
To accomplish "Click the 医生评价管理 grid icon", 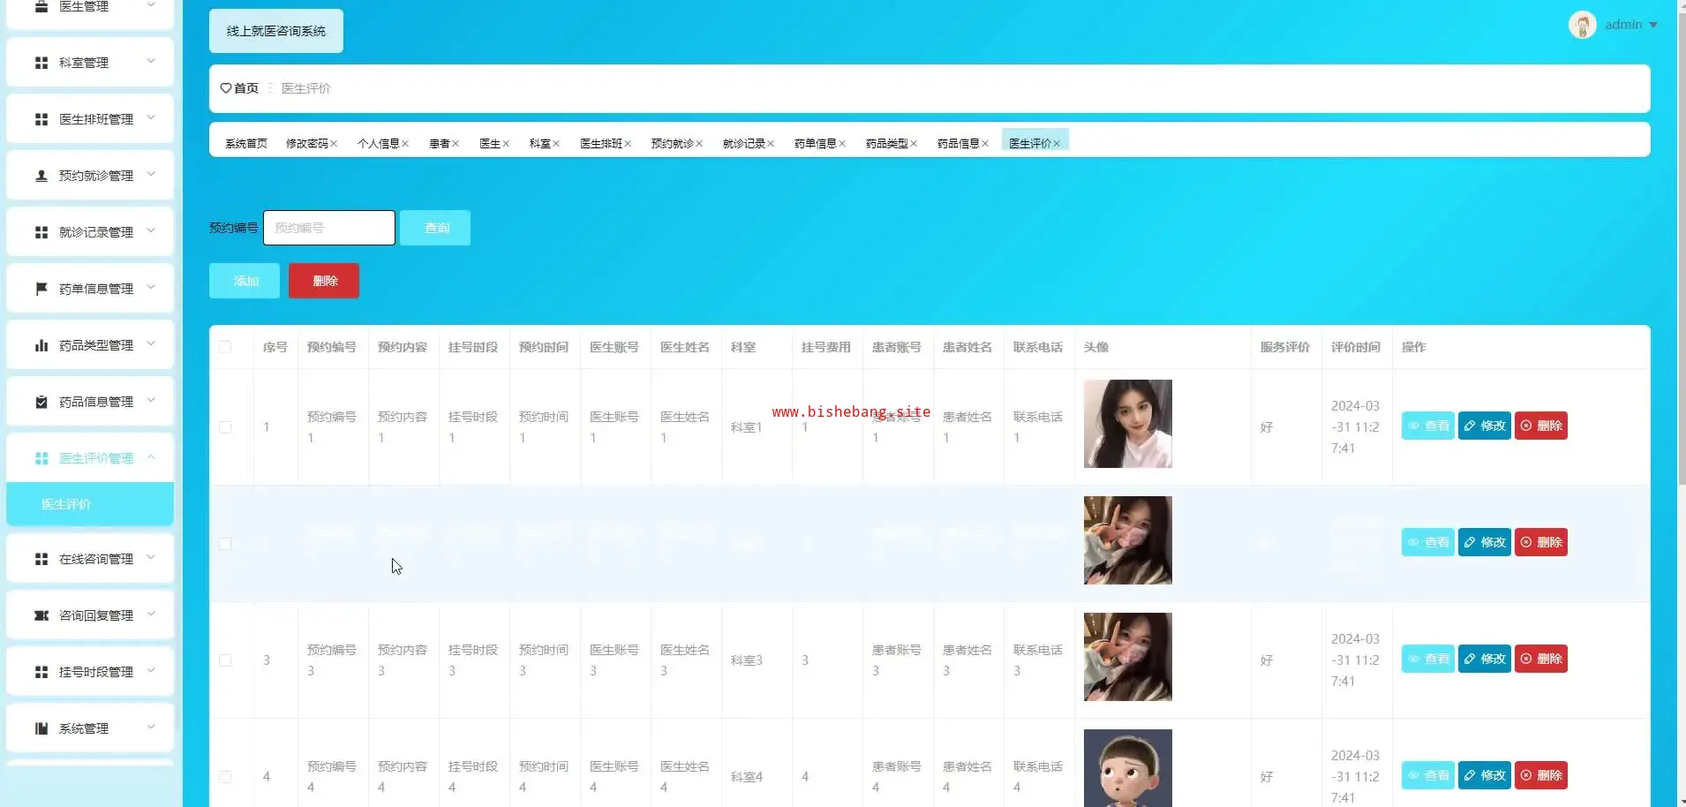I will coord(41,458).
